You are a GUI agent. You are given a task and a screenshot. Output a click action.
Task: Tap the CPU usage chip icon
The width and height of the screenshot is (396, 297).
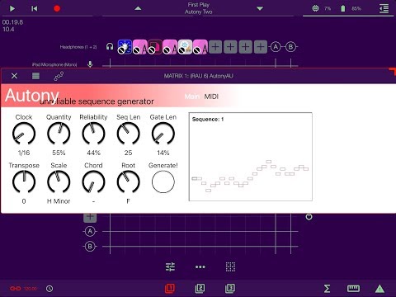pyautogui.click(x=315, y=8)
